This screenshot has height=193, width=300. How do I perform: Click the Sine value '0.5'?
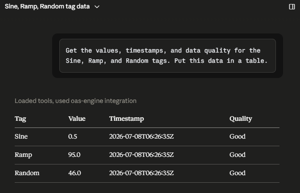click(x=73, y=136)
